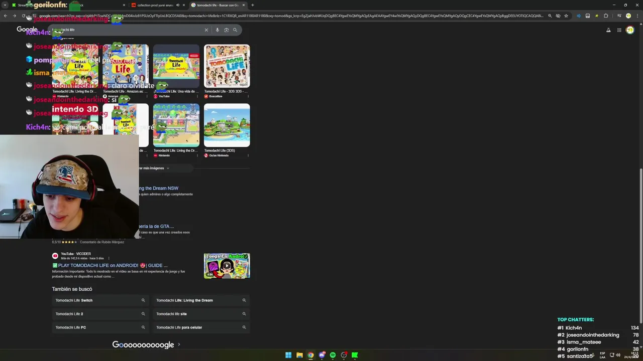Go back with browser back arrow
The width and height of the screenshot is (643, 361).
point(6,16)
